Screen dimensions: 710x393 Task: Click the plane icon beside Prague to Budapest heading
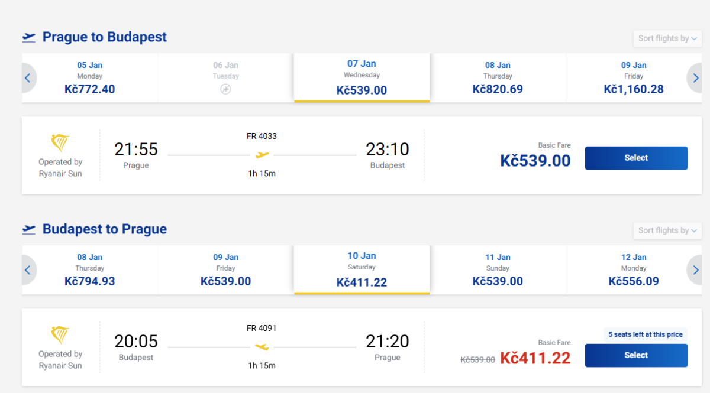pyautogui.click(x=29, y=37)
